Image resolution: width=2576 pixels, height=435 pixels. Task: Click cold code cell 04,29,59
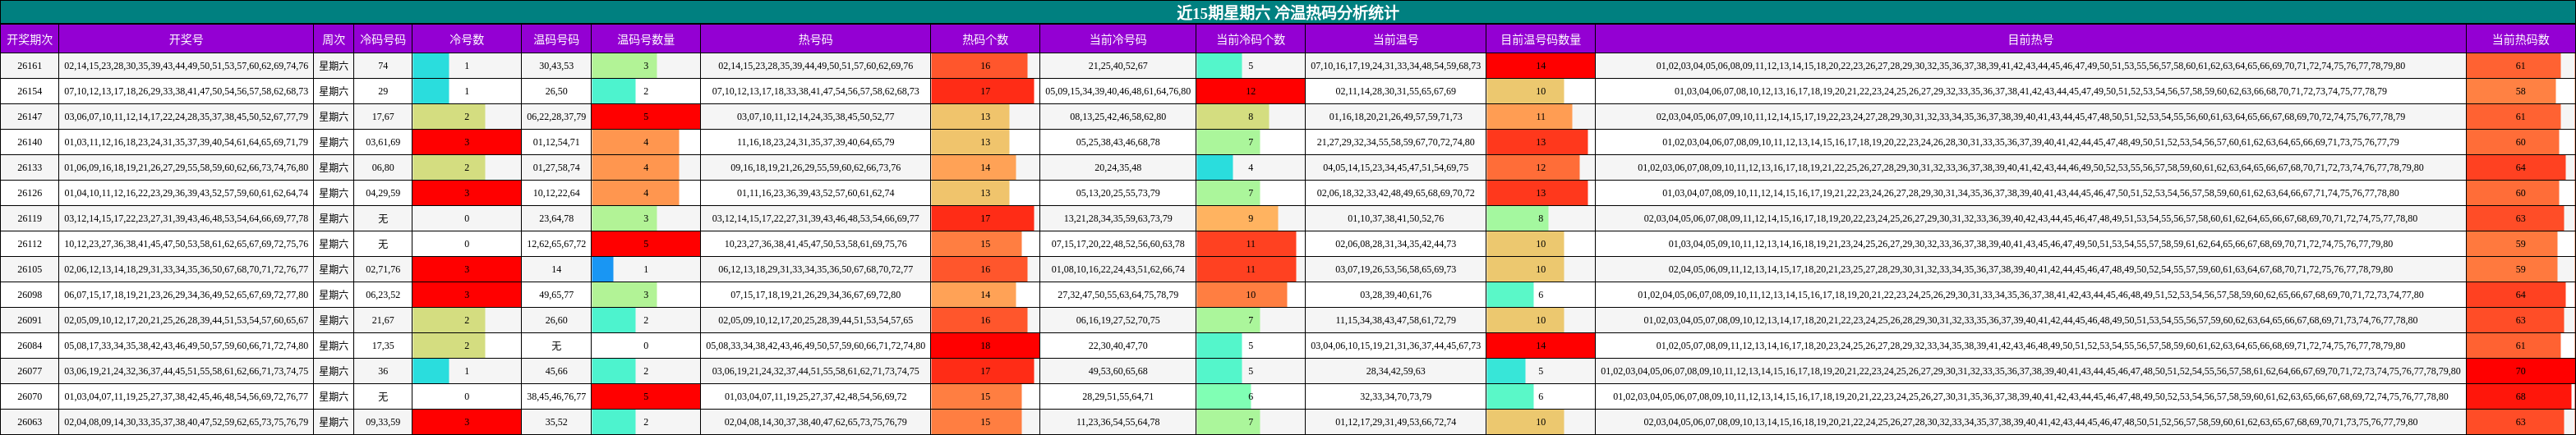click(x=383, y=193)
